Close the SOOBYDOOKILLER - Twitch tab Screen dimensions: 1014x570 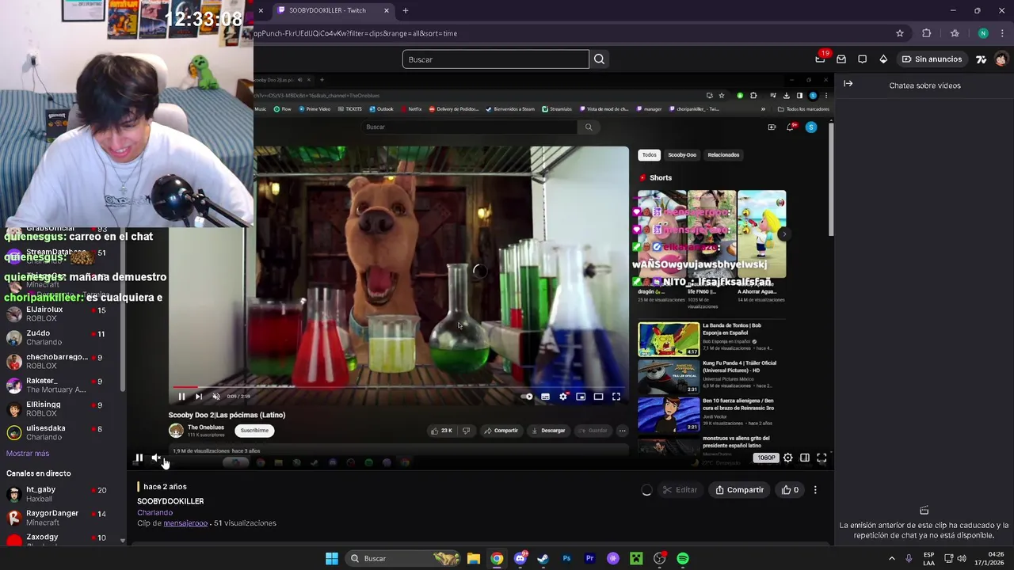[x=386, y=10]
